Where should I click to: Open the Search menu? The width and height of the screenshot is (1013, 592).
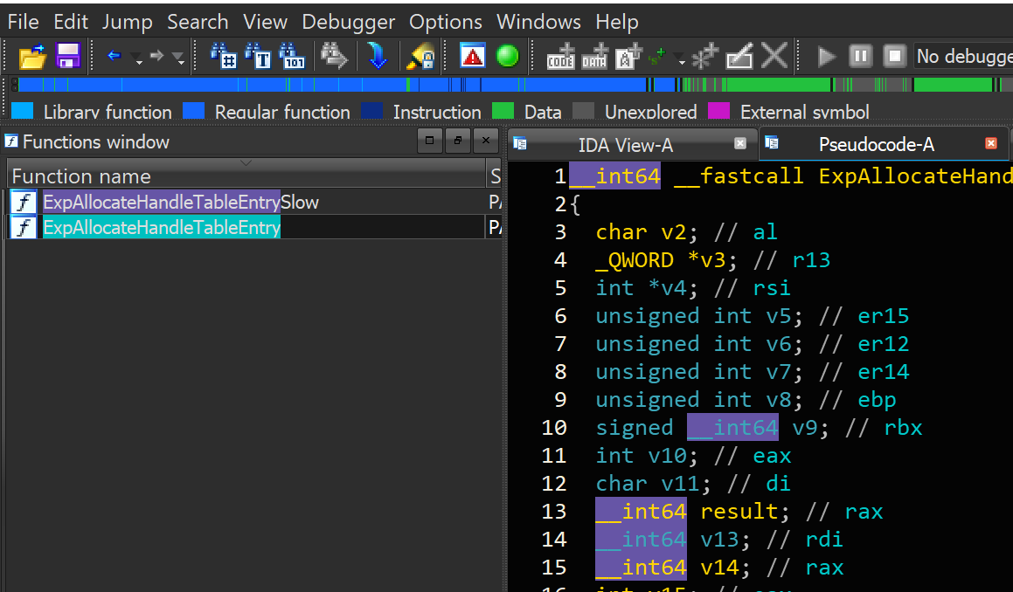point(198,22)
